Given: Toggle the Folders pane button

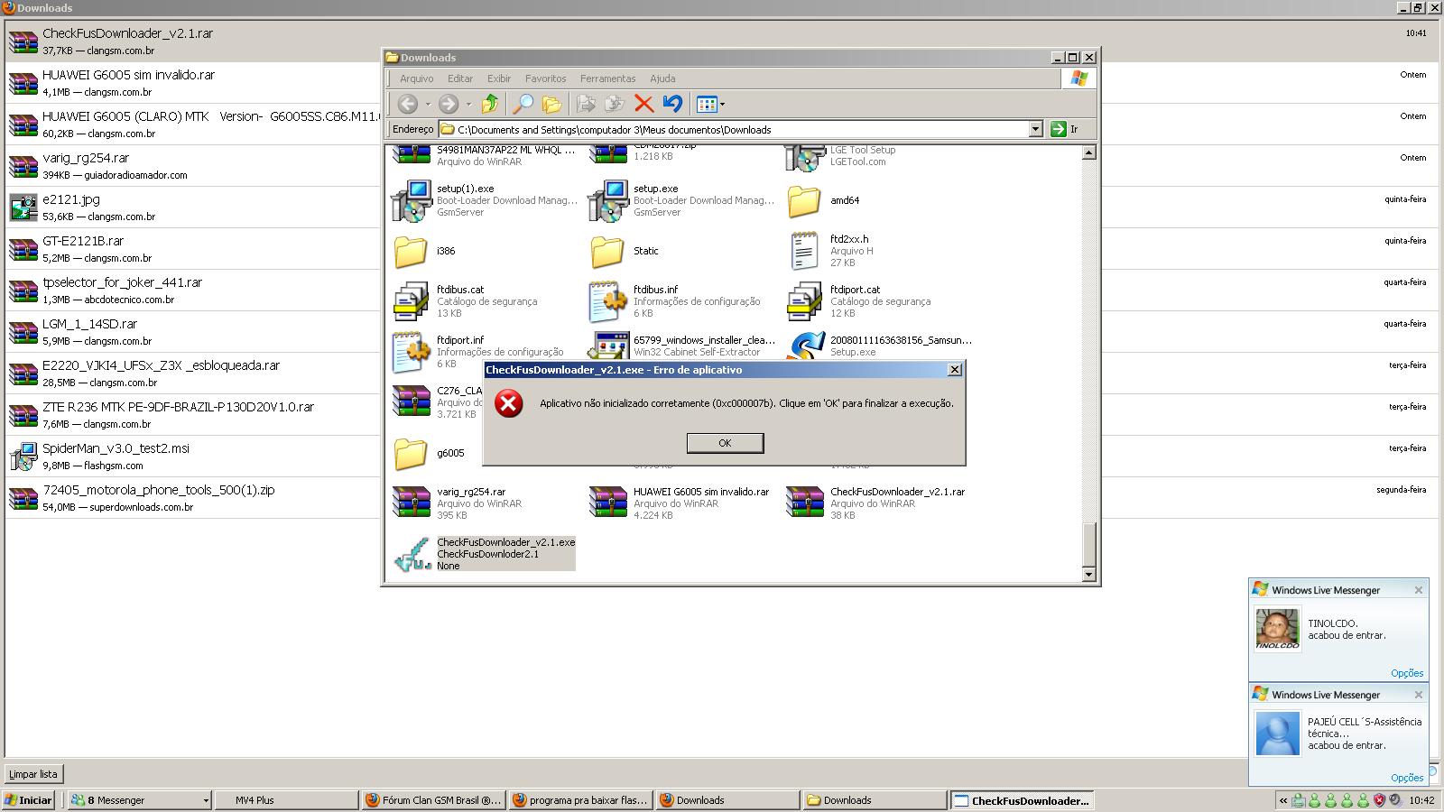Looking at the screenshot, I should [551, 104].
